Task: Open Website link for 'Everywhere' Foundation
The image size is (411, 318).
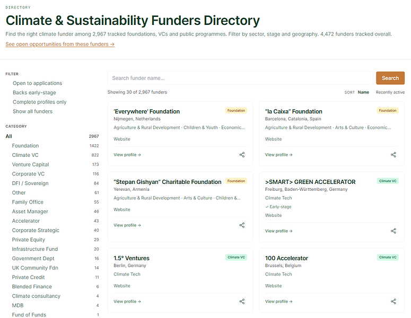Action: (x=122, y=139)
